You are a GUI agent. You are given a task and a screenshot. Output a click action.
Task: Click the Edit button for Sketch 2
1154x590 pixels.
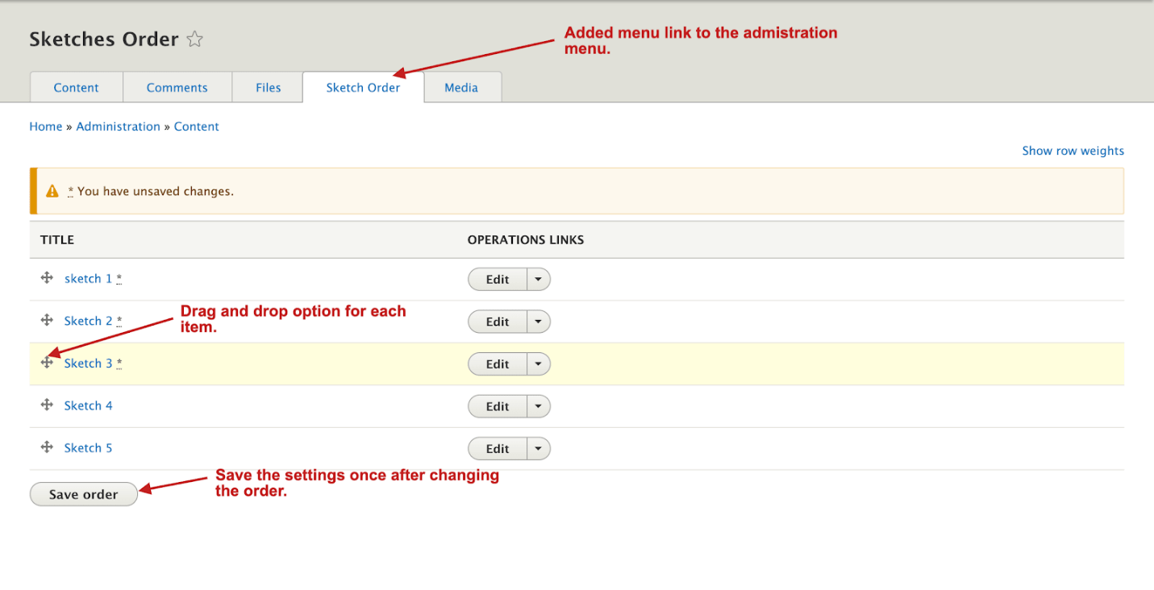[x=498, y=322]
